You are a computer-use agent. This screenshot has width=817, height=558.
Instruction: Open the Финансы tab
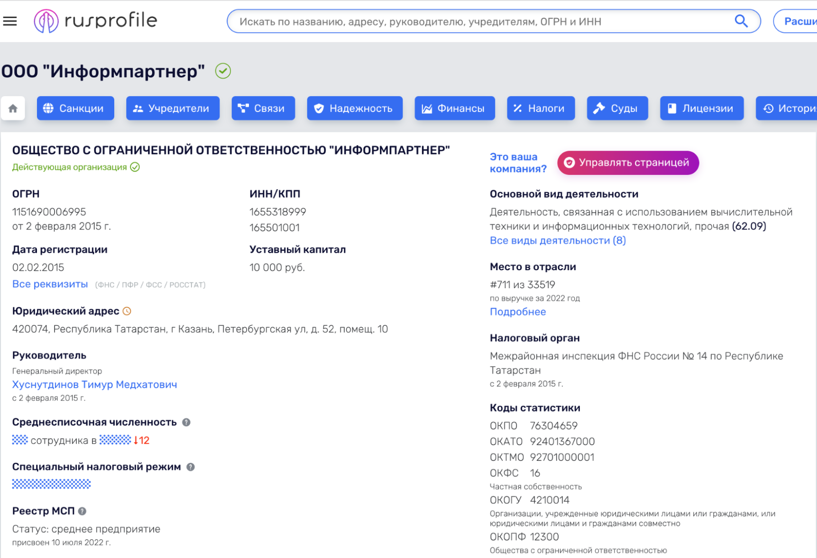(x=455, y=109)
